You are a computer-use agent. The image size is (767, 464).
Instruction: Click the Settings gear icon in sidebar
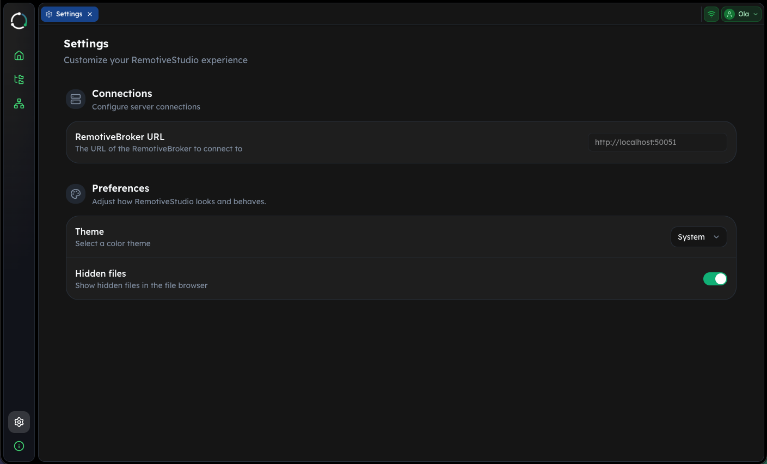click(19, 422)
